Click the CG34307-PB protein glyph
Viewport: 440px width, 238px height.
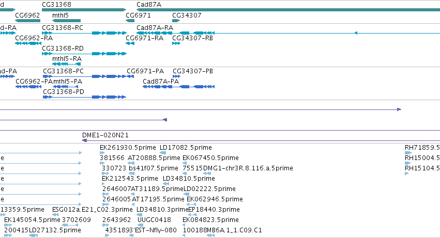[x=176, y=76]
